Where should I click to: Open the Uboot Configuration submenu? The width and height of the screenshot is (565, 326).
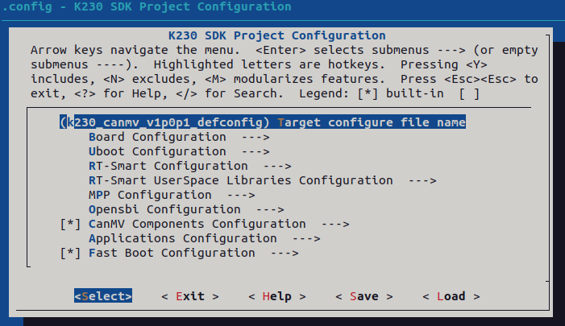157,151
